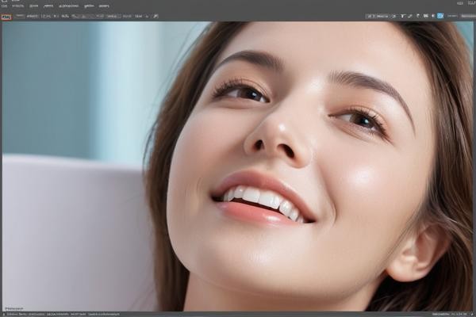Open the labeled dropdown in the top-right toolbar
The height and width of the screenshot is (317, 476).
378,16
